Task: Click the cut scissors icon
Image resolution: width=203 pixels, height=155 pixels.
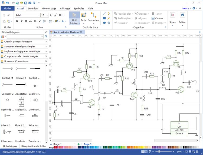Action: [4, 15]
